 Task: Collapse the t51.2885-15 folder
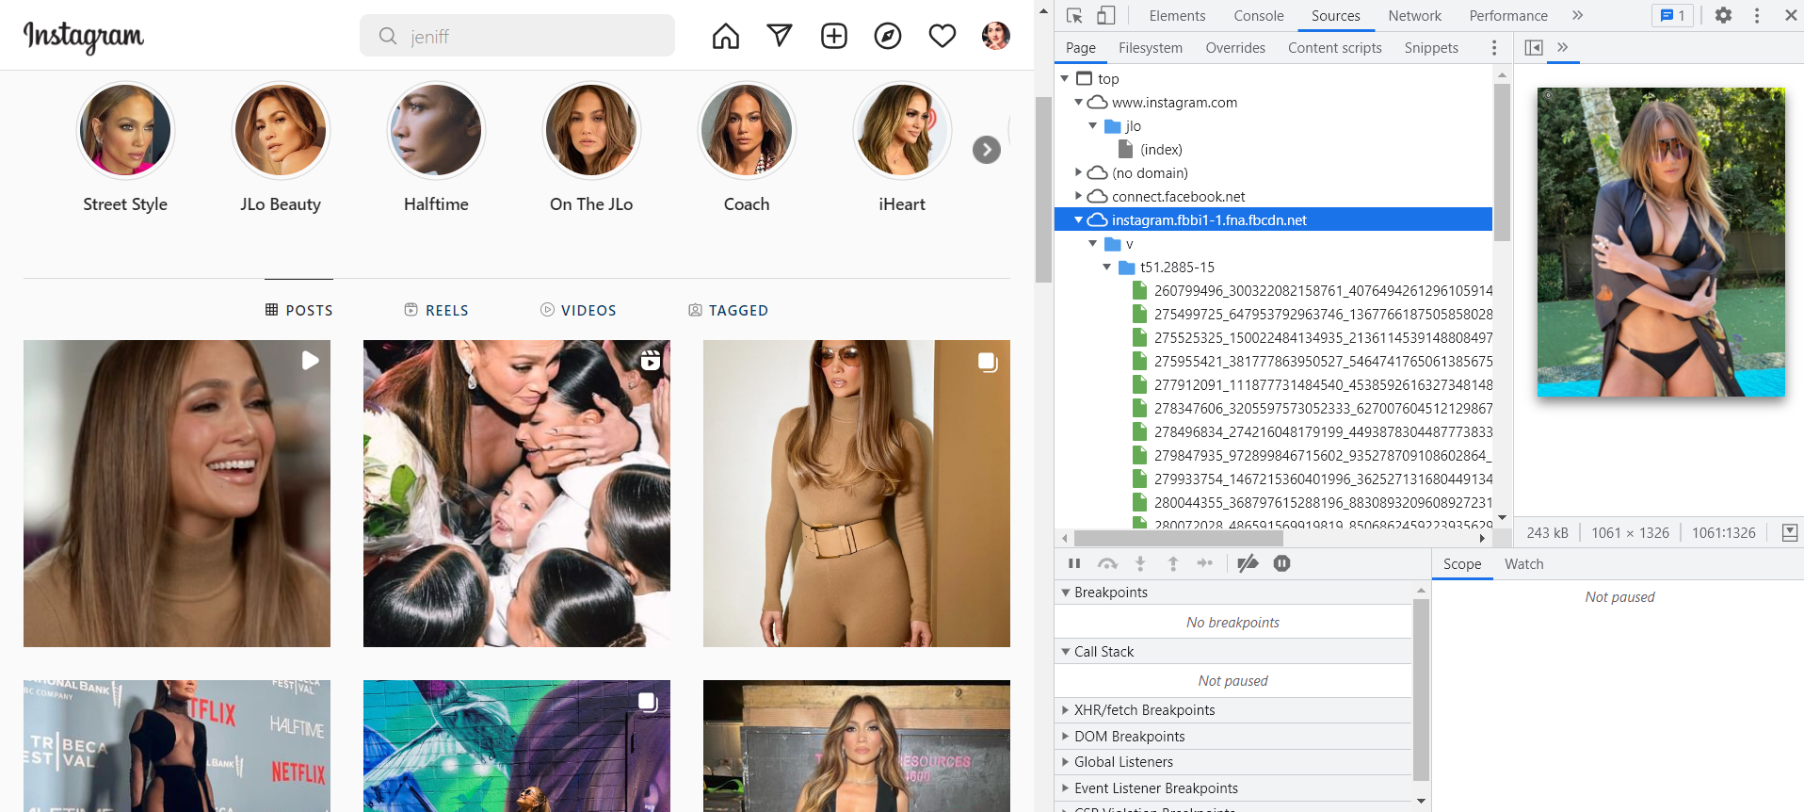(1107, 267)
